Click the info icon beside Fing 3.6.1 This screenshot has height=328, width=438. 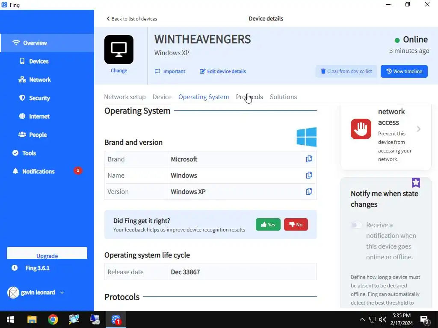point(15,268)
